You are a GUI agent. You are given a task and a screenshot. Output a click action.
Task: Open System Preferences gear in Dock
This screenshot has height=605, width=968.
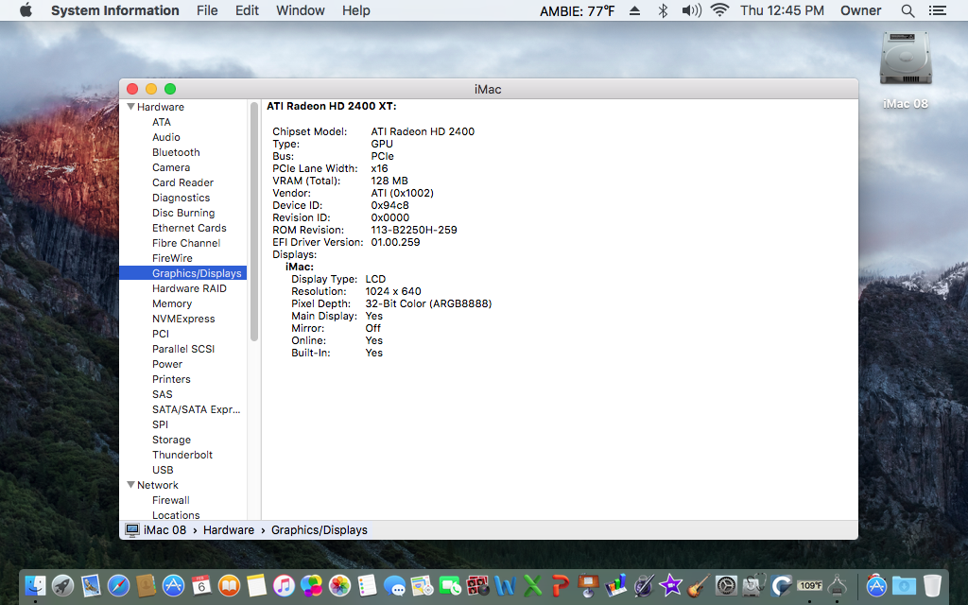(x=727, y=585)
